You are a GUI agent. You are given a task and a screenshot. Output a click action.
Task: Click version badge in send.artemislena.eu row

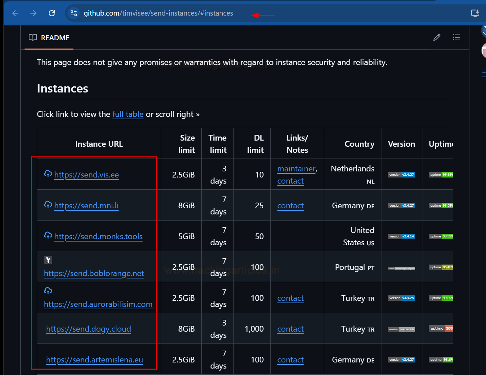(x=401, y=360)
